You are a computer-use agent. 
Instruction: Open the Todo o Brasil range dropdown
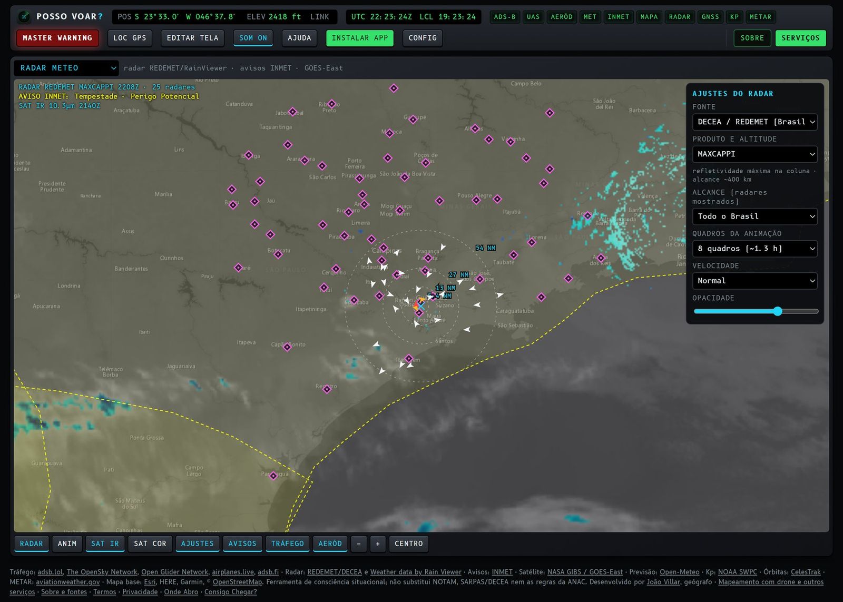click(x=754, y=216)
